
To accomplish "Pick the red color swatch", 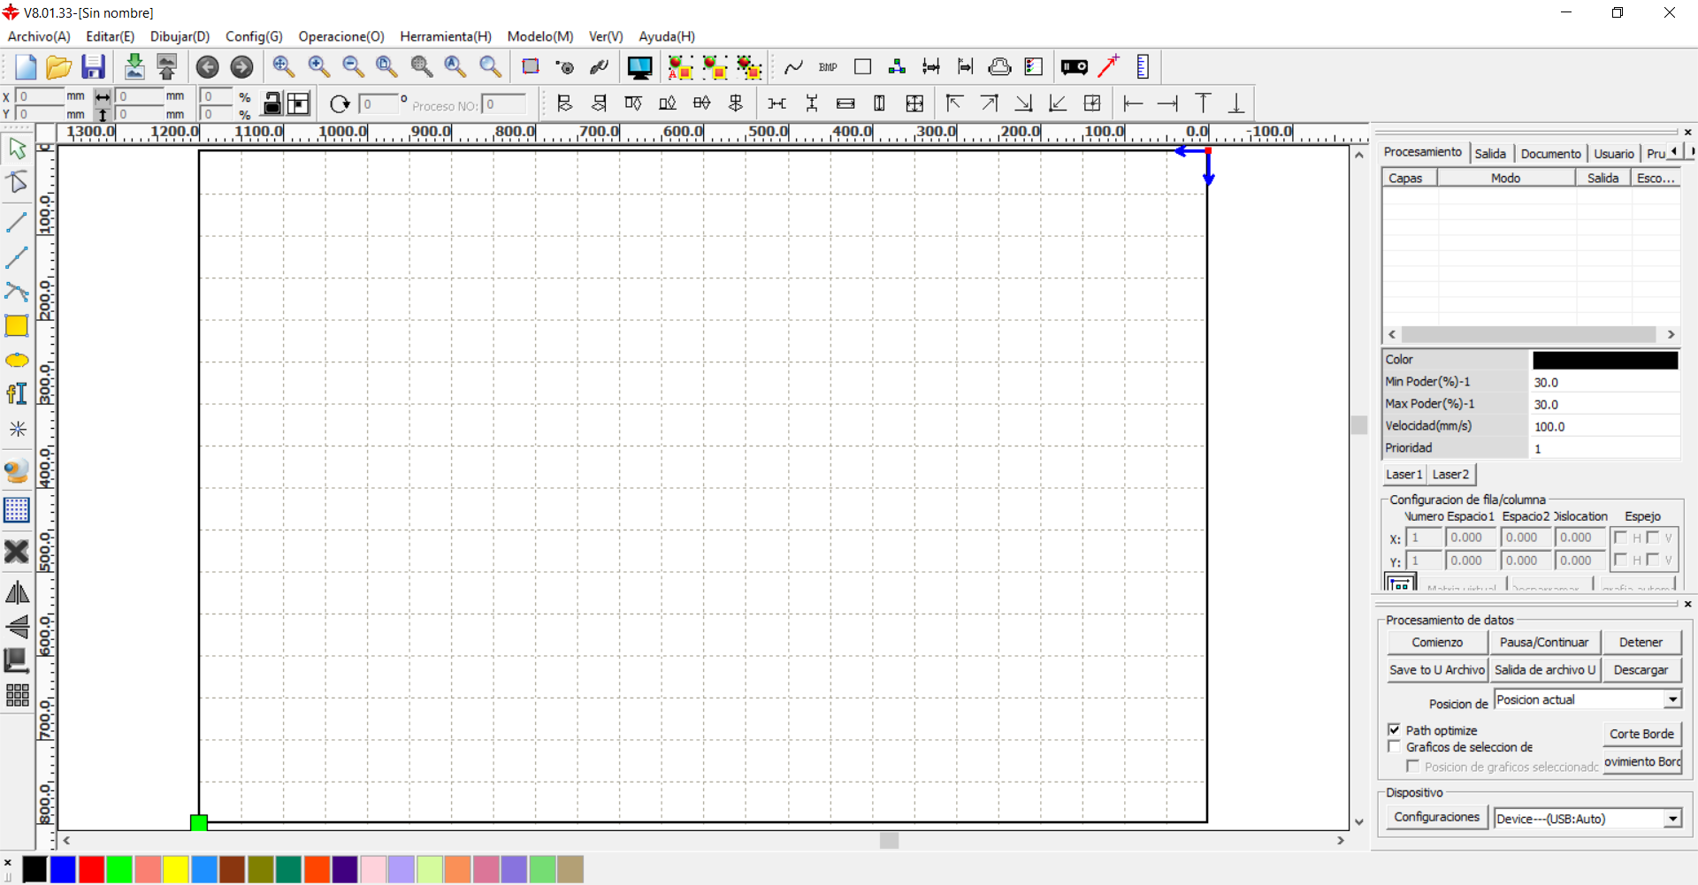I will click(91, 870).
